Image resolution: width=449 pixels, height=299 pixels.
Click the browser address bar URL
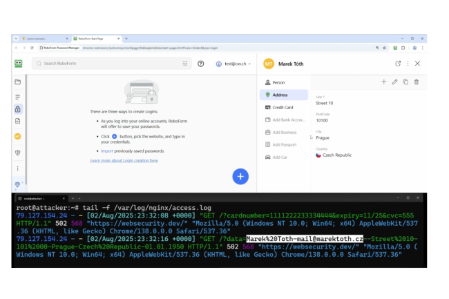(150, 48)
